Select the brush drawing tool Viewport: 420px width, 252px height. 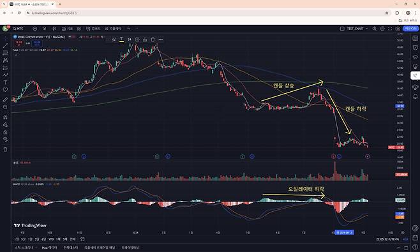[5, 75]
